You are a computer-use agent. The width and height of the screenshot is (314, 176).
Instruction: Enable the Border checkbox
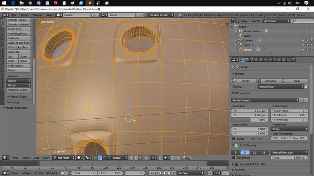pyautogui.click(x=233, y=139)
